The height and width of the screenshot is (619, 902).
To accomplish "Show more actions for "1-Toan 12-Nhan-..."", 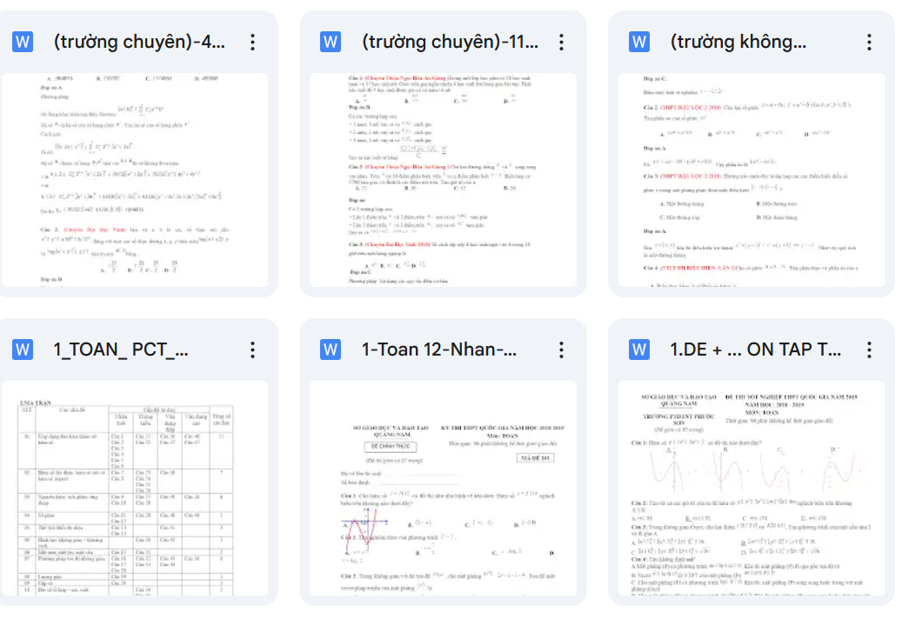I will tap(561, 349).
